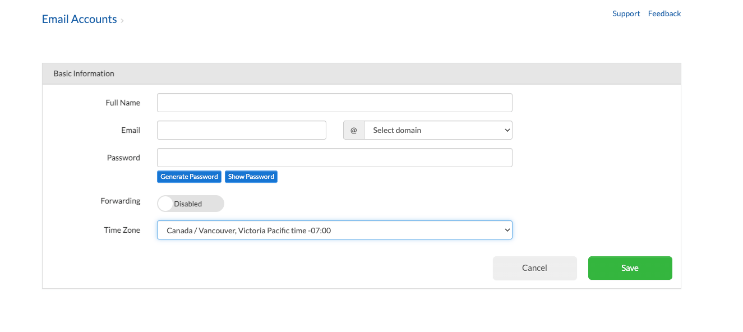Viewport: 743px width, 332px height.
Task: Click the @ symbol beside the email field
Action: coord(353,130)
